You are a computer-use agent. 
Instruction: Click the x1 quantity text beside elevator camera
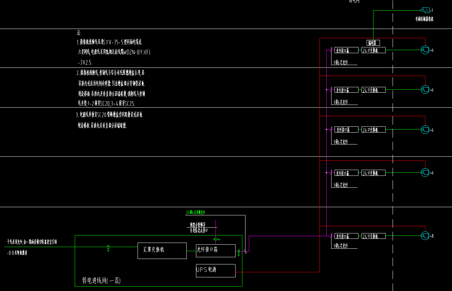tap(432, 11)
